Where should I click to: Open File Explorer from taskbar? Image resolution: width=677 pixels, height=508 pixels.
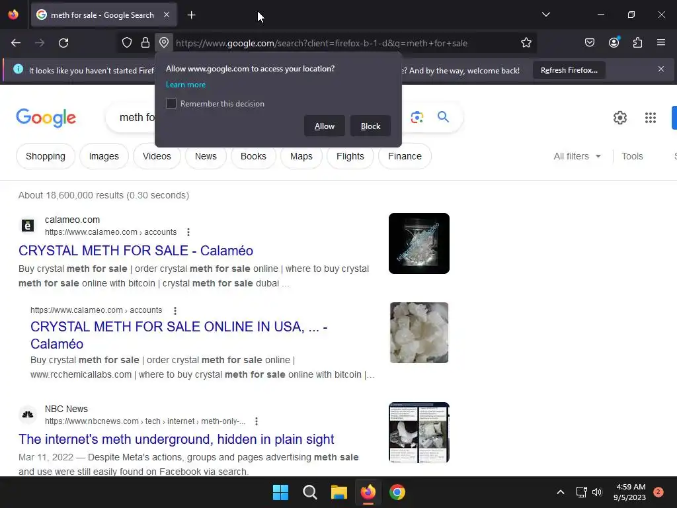click(339, 492)
